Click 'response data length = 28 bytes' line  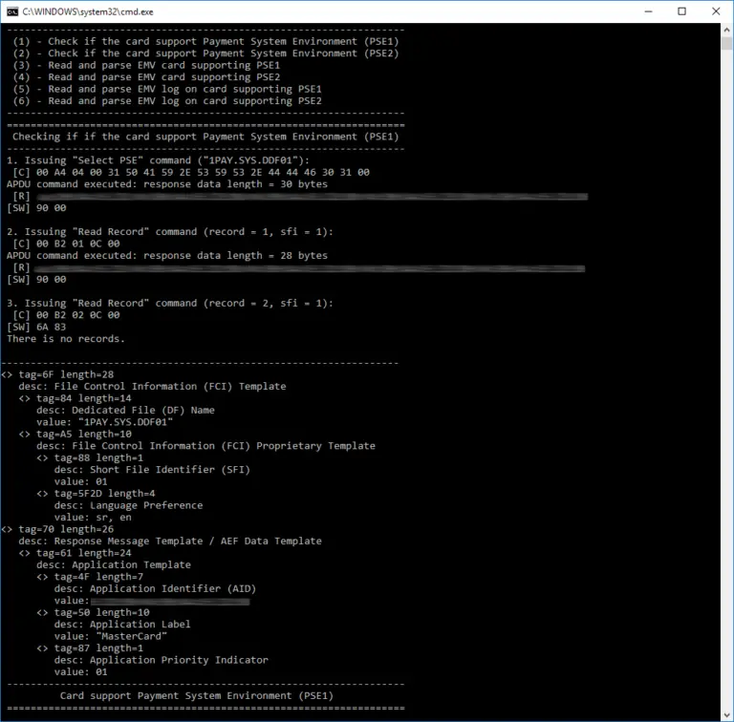point(167,256)
